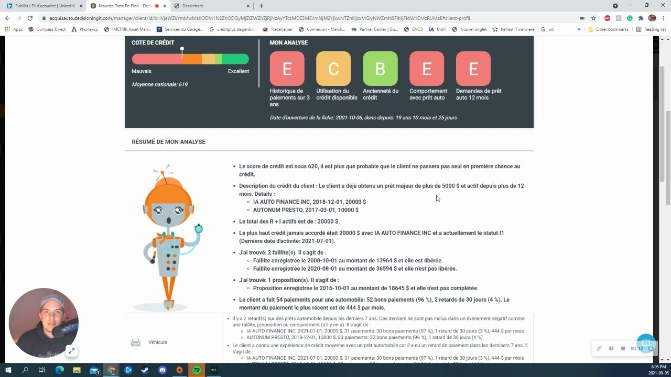Open Windows taskbar search
The image size is (671, 377).
click(x=25, y=370)
